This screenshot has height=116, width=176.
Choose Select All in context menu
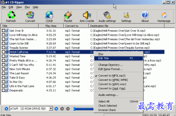pos(118,102)
